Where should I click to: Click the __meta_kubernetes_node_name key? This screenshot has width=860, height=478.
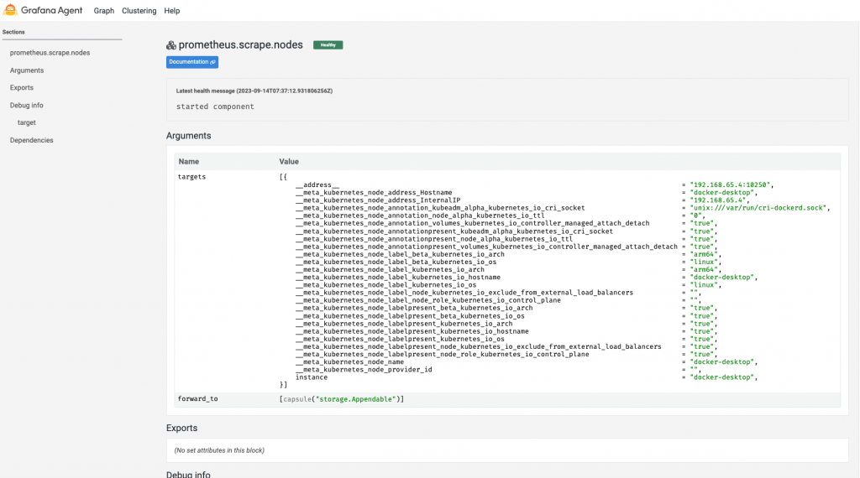coord(350,362)
